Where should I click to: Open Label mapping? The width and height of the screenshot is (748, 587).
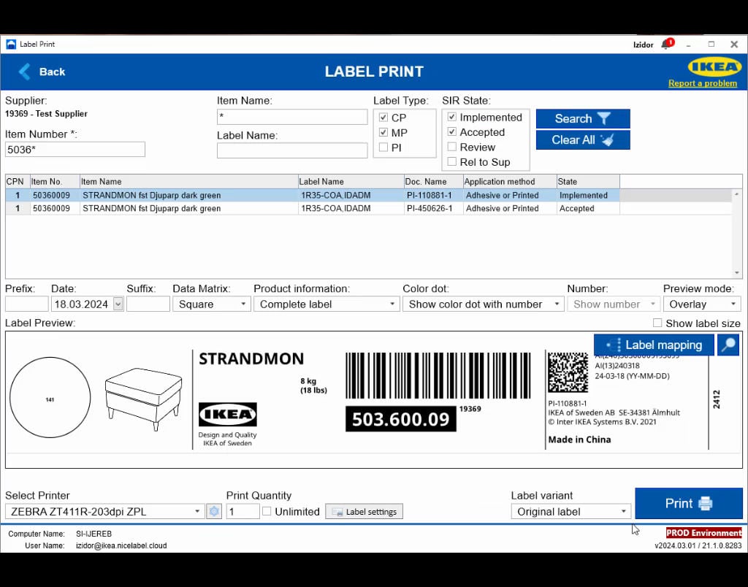(654, 345)
